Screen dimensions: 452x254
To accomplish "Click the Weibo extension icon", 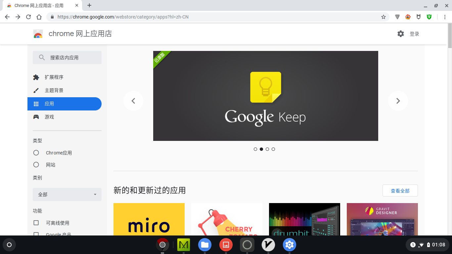I will (x=408, y=17).
